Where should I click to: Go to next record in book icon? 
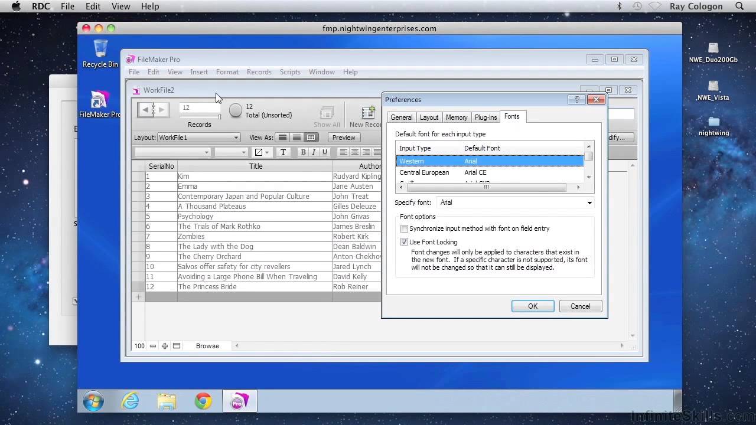(161, 110)
